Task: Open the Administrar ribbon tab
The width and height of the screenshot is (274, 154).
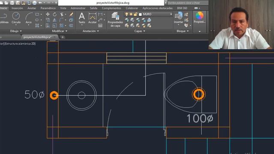Action: (x=78, y=8)
